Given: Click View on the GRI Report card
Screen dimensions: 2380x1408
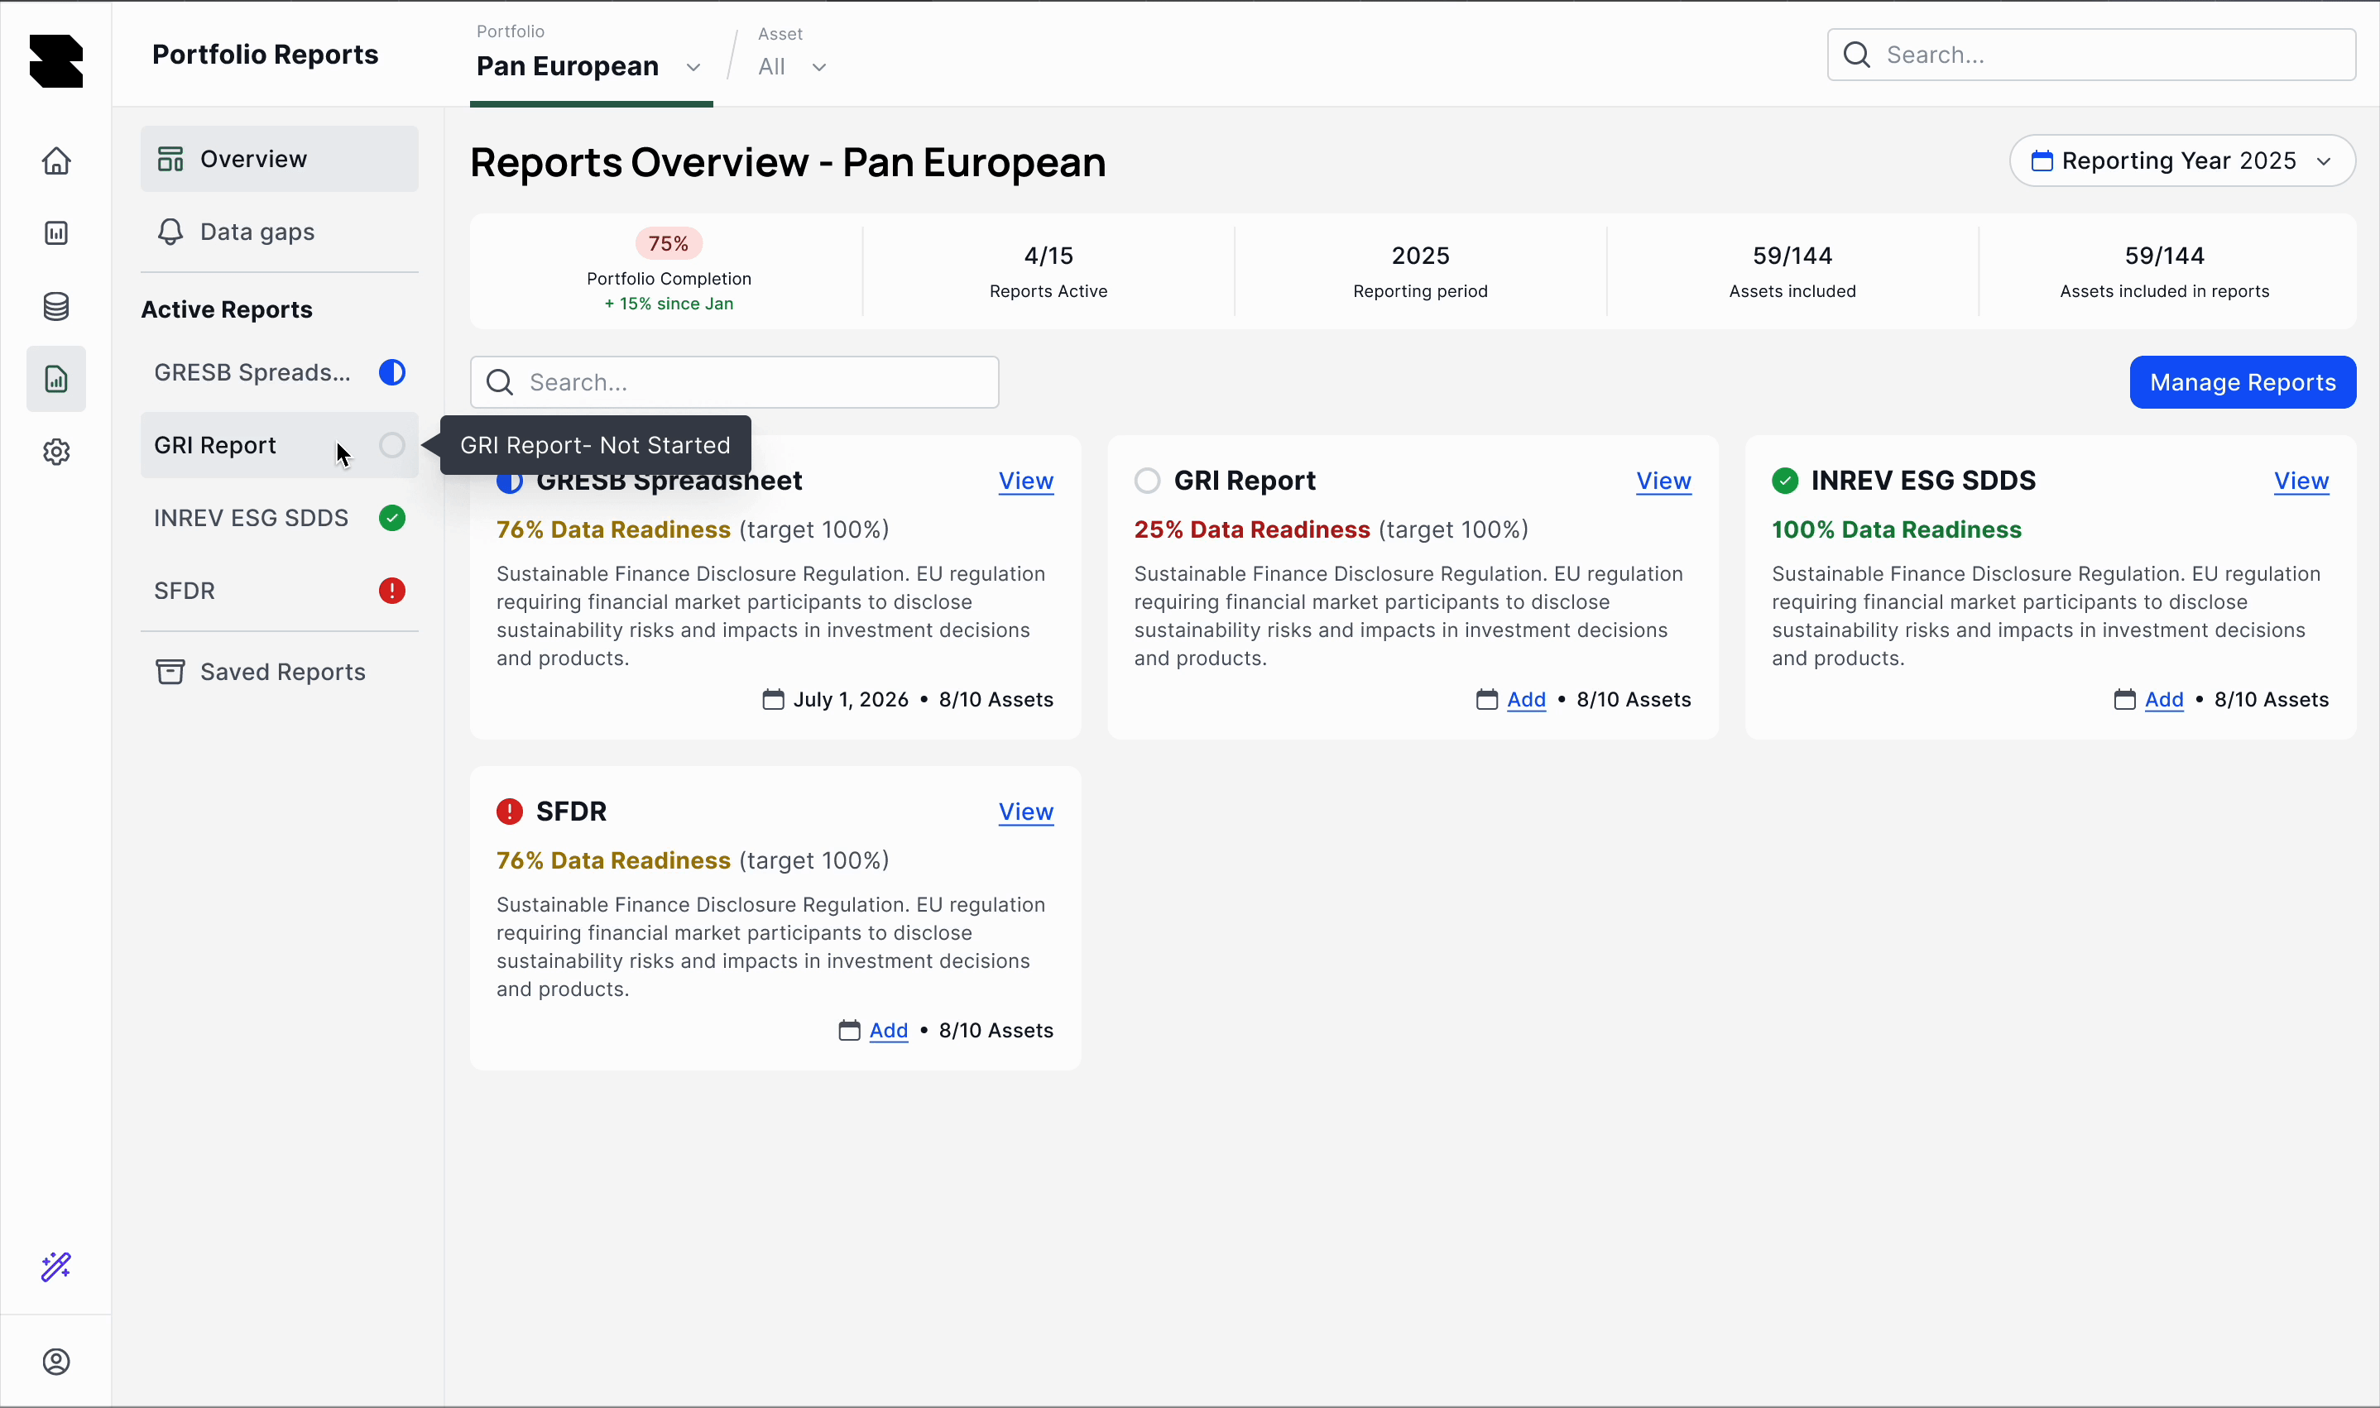Looking at the screenshot, I should point(1663,481).
